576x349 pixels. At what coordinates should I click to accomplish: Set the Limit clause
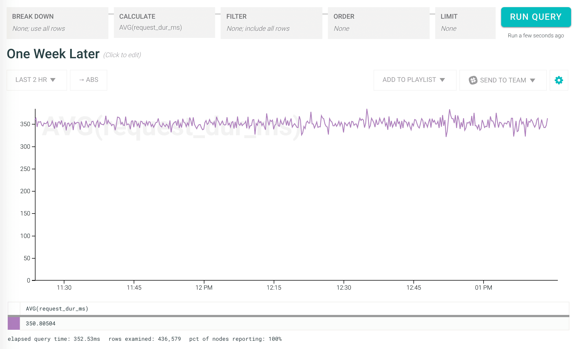pos(465,23)
